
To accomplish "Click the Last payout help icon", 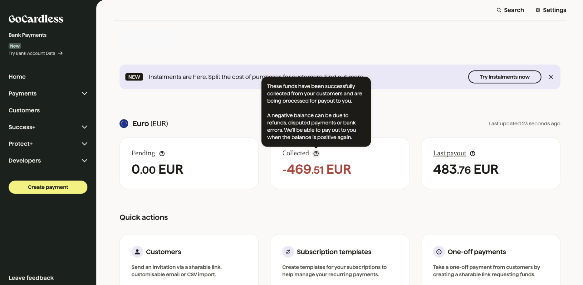I will [x=473, y=153].
